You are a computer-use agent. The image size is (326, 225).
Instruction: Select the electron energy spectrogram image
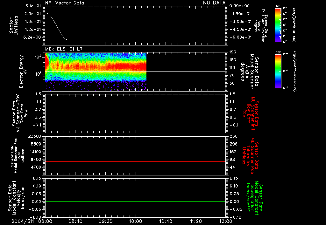pyautogui.click(x=96, y=72)
